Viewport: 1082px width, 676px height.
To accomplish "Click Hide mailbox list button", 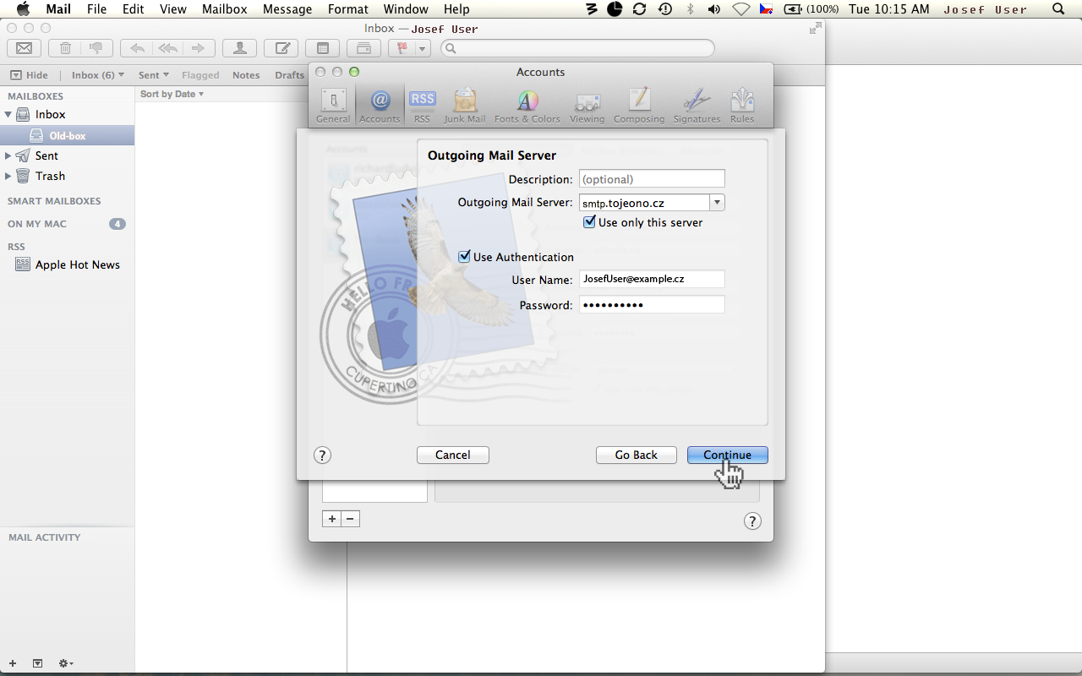I will tap(30, 74).
